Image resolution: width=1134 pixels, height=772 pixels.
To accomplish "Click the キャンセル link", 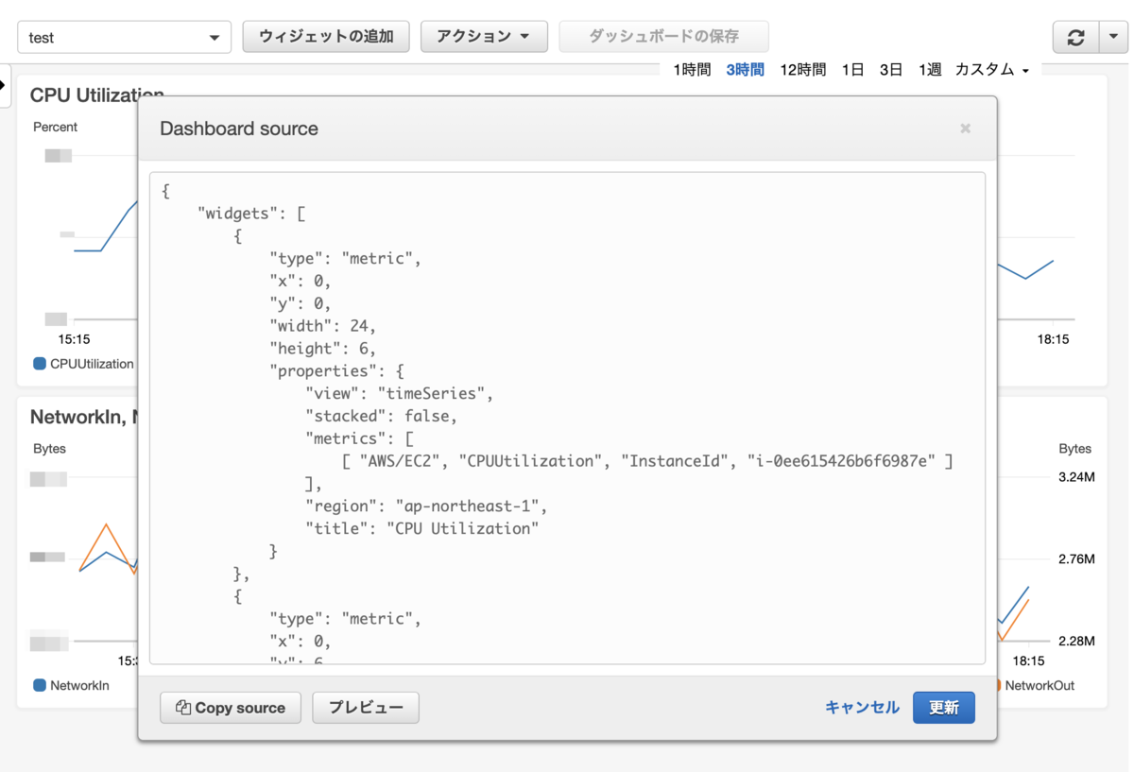I will pos(862,708).
